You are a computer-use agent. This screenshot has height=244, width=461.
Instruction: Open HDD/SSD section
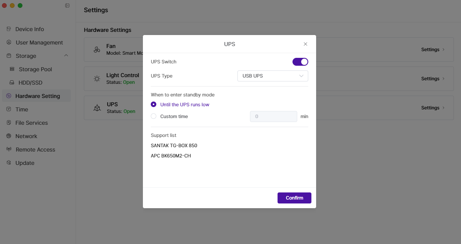tap(30, 83)
